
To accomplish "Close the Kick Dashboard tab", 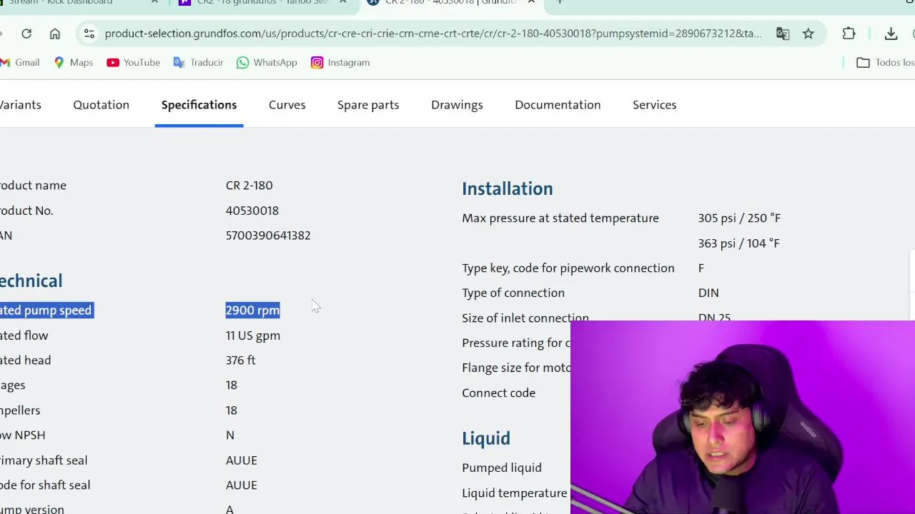I will (x=154, y=2).
